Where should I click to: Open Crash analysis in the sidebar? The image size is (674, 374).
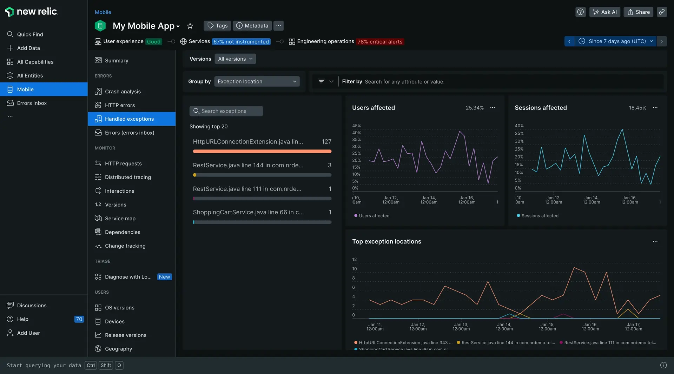[x=123, y=92]
